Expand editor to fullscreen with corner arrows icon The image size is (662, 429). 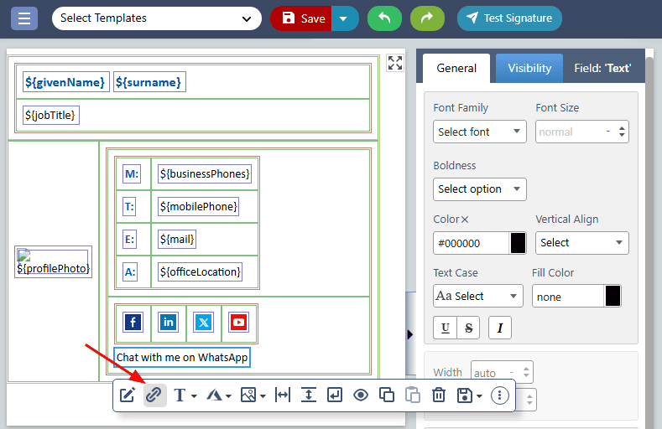[x=395, y=63]
